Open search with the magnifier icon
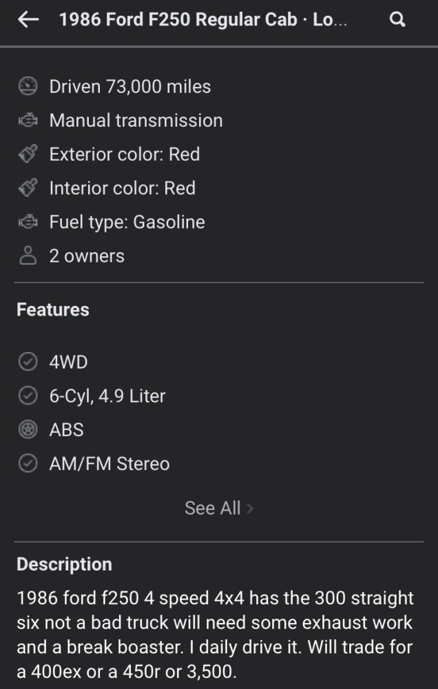Viewport: 438px width, 689px height. (x=397, y=20)
